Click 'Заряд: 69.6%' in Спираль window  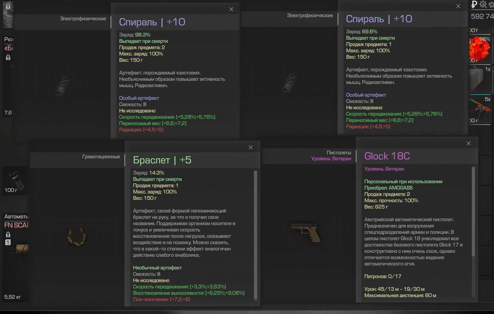362,32
